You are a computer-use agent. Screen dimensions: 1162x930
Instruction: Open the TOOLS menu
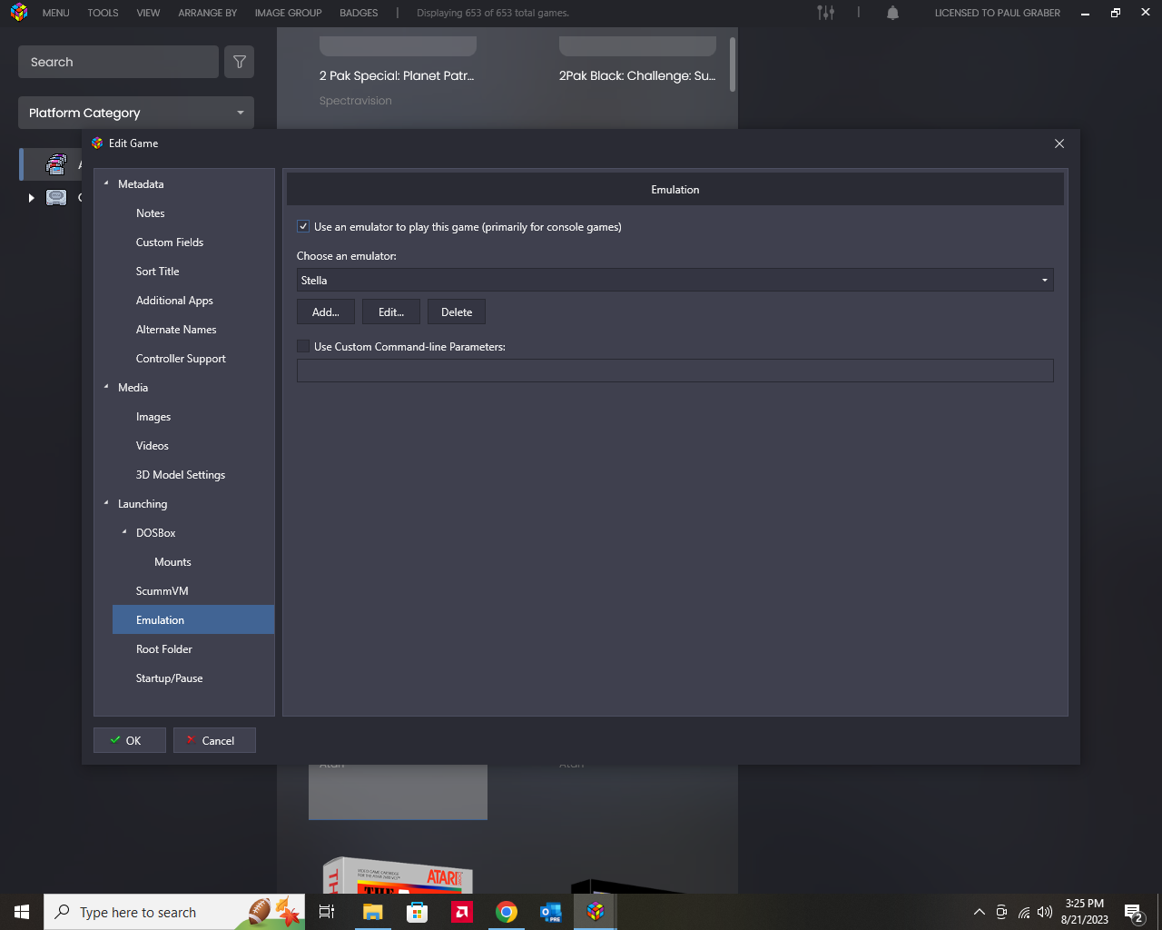[103, 13]
